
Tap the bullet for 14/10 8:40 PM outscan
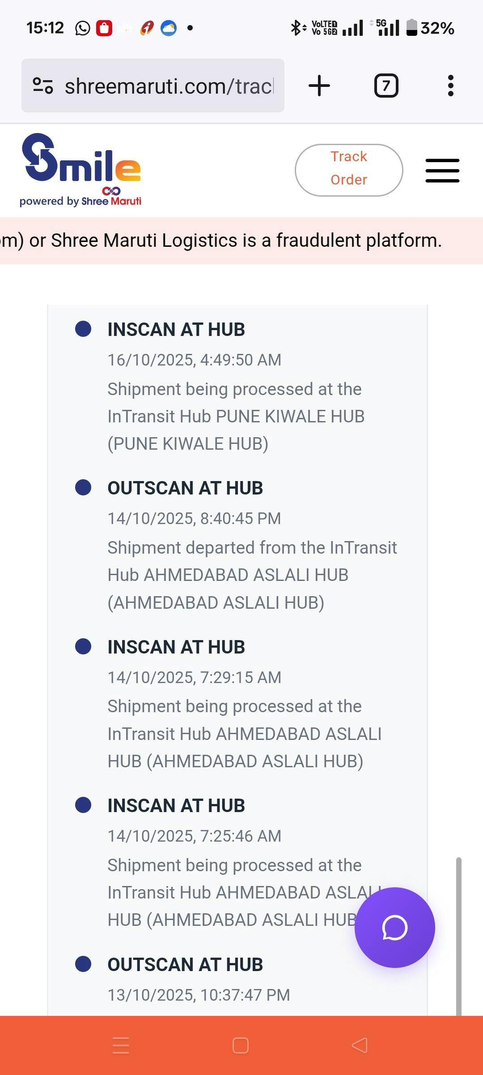coord(83,487)
